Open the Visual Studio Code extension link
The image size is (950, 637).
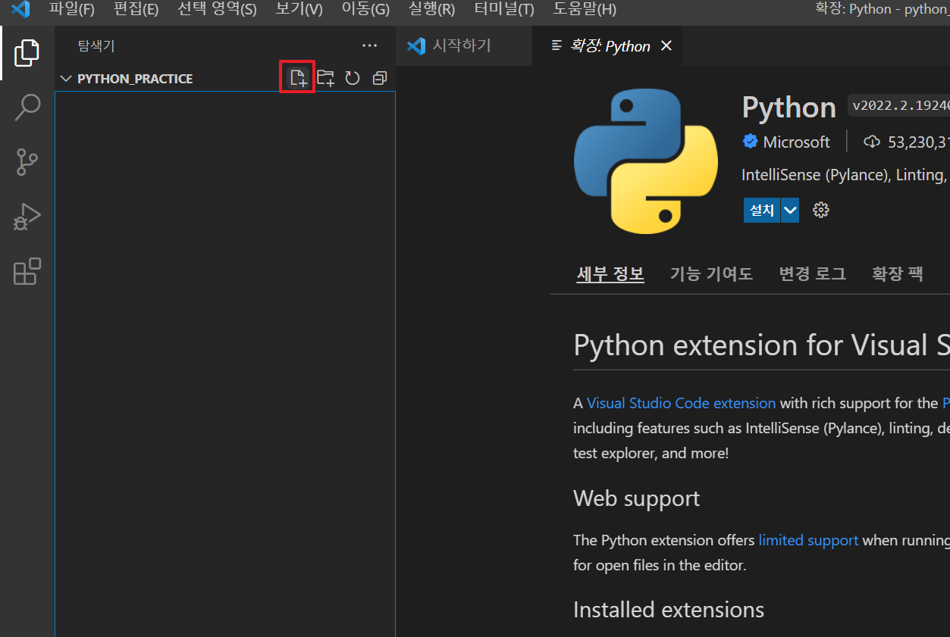click(681, 403)
